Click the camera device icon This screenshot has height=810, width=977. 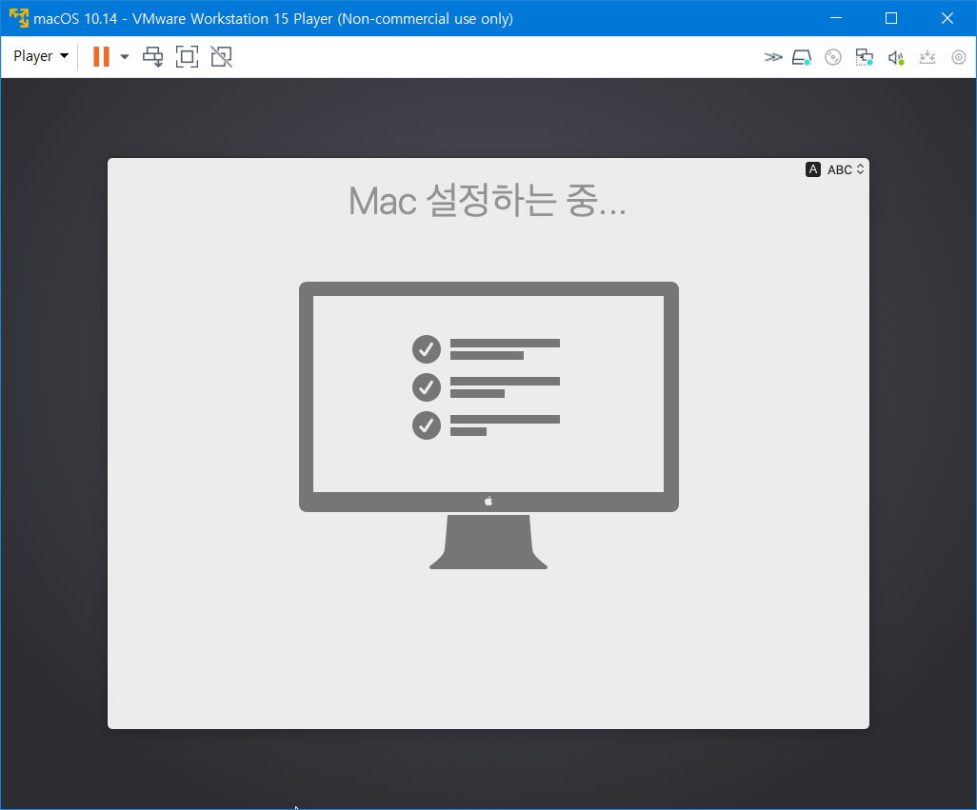(x=958, y=57)
